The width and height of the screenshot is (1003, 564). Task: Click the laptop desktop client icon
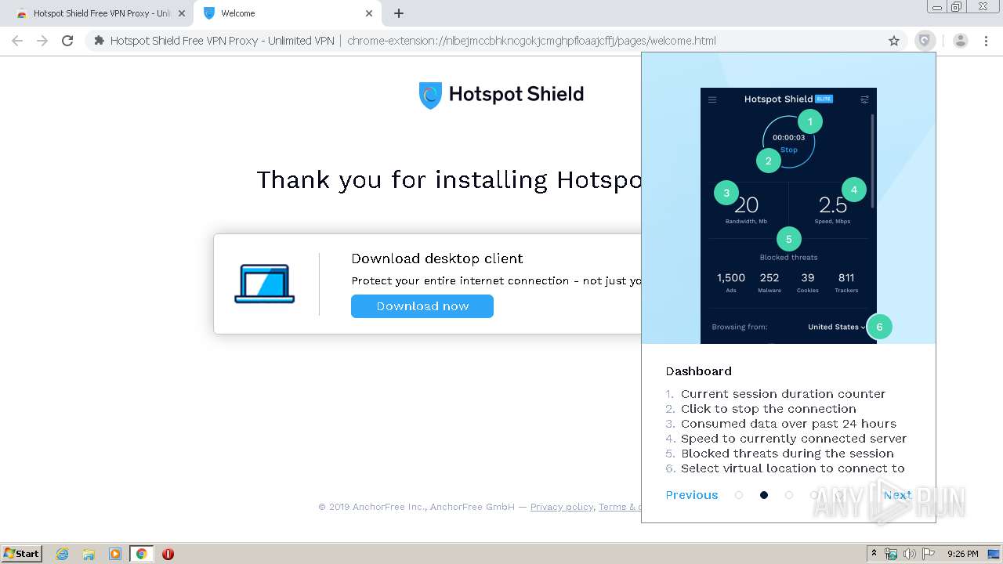pos(265,284)
